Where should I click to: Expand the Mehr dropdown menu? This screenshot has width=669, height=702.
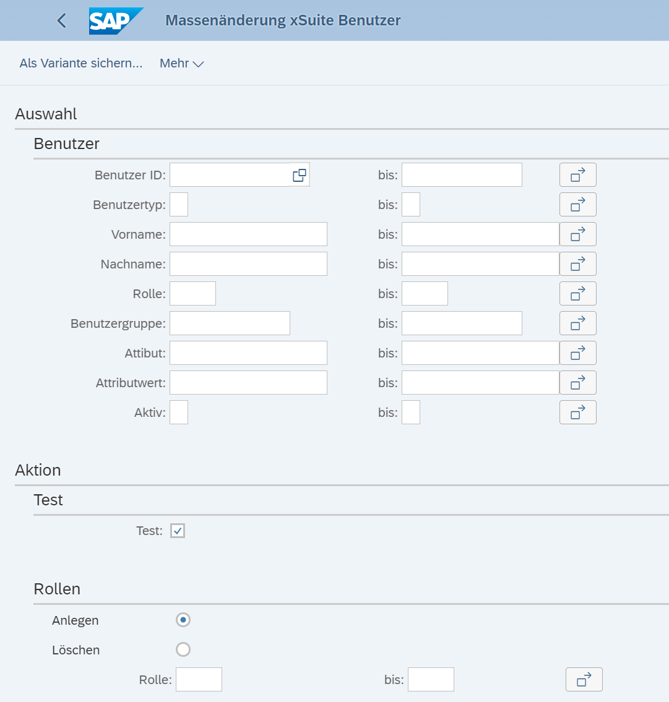click(x=181, y=63)
